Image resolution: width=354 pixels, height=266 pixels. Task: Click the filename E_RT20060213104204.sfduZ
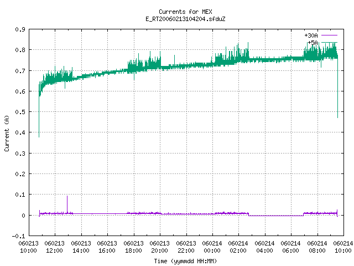[x=185, y=19]
